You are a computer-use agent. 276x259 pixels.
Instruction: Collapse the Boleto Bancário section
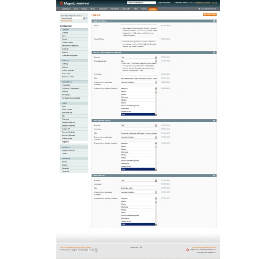214,176
